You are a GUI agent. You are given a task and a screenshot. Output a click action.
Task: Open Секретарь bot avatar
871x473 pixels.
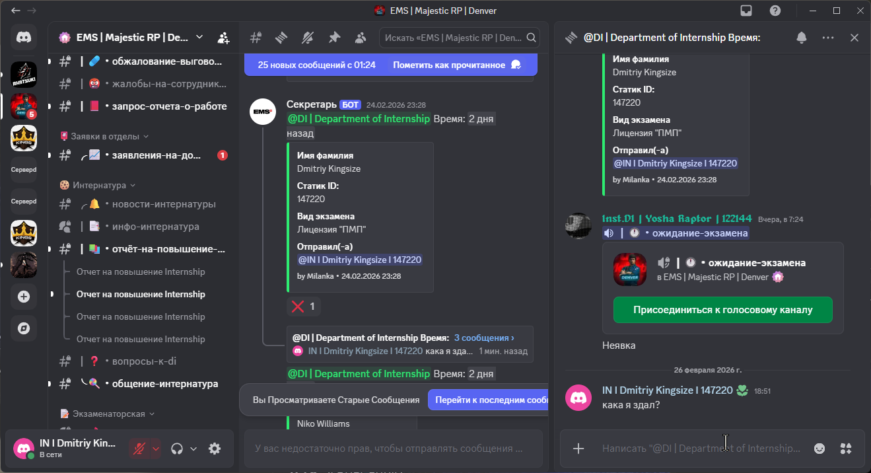point(263,111)
